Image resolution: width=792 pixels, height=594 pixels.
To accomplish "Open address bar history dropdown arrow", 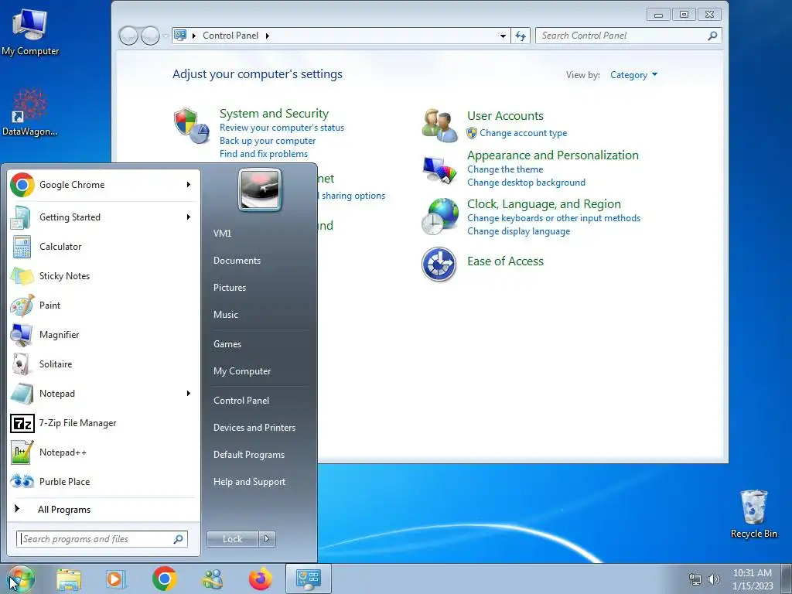I will coord(503,36).
